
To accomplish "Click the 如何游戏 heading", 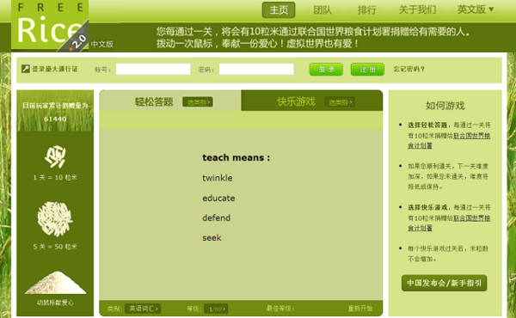I will click(x=445, y=106).
